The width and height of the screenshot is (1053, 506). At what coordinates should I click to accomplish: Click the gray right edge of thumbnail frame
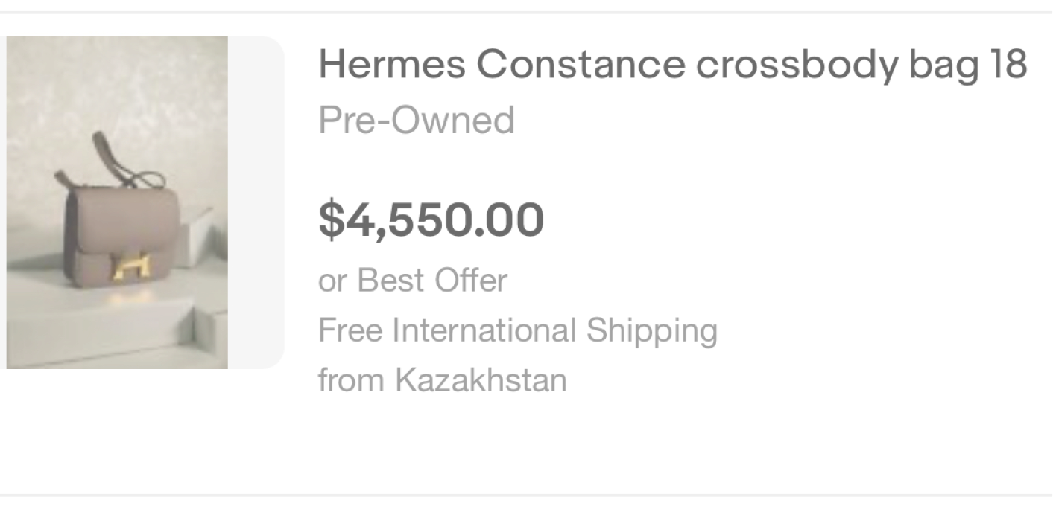pos(256,202)
